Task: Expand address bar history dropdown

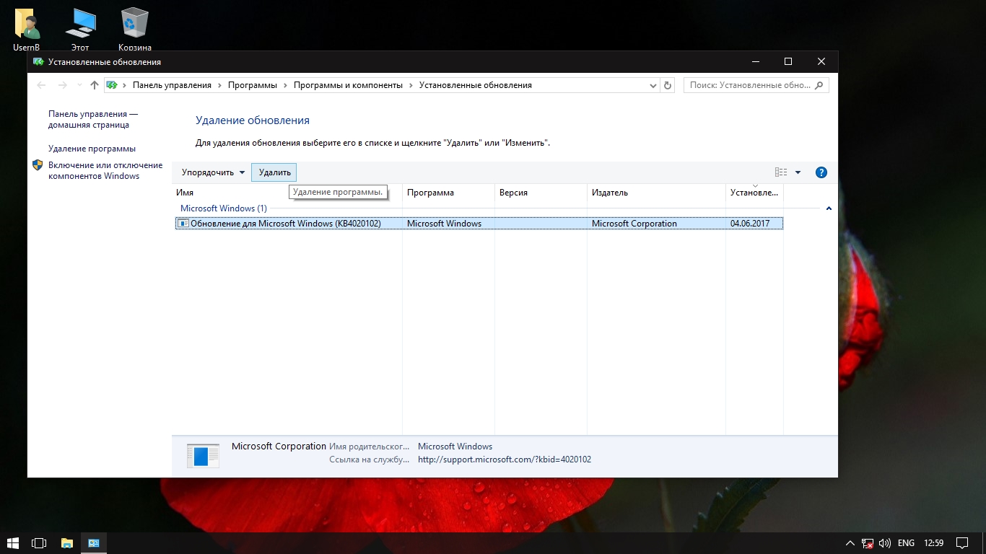Action: [653, 85]
